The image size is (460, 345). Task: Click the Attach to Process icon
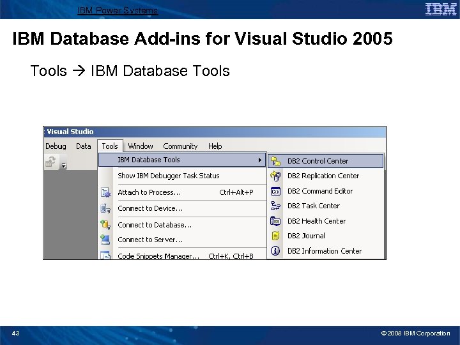[x=105, y=192]
